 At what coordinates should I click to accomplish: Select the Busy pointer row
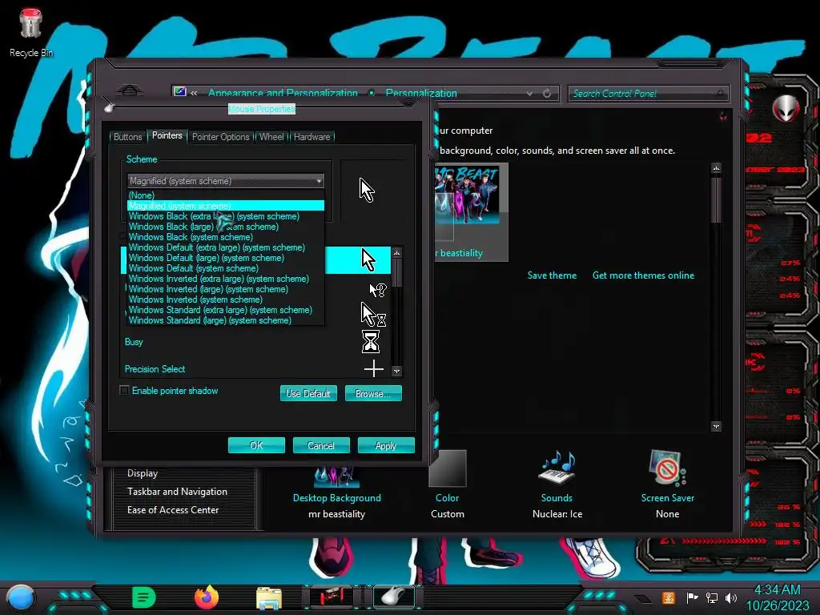pos(256,341)
